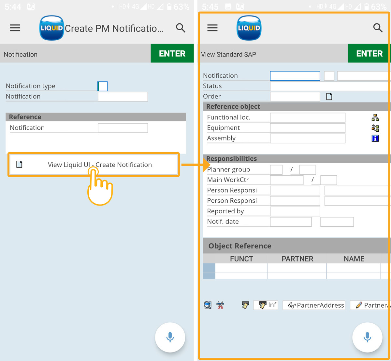This screenshot has height=361, width=391.
Task: Open the PartnerAddress button
Action: coord(314,305)
